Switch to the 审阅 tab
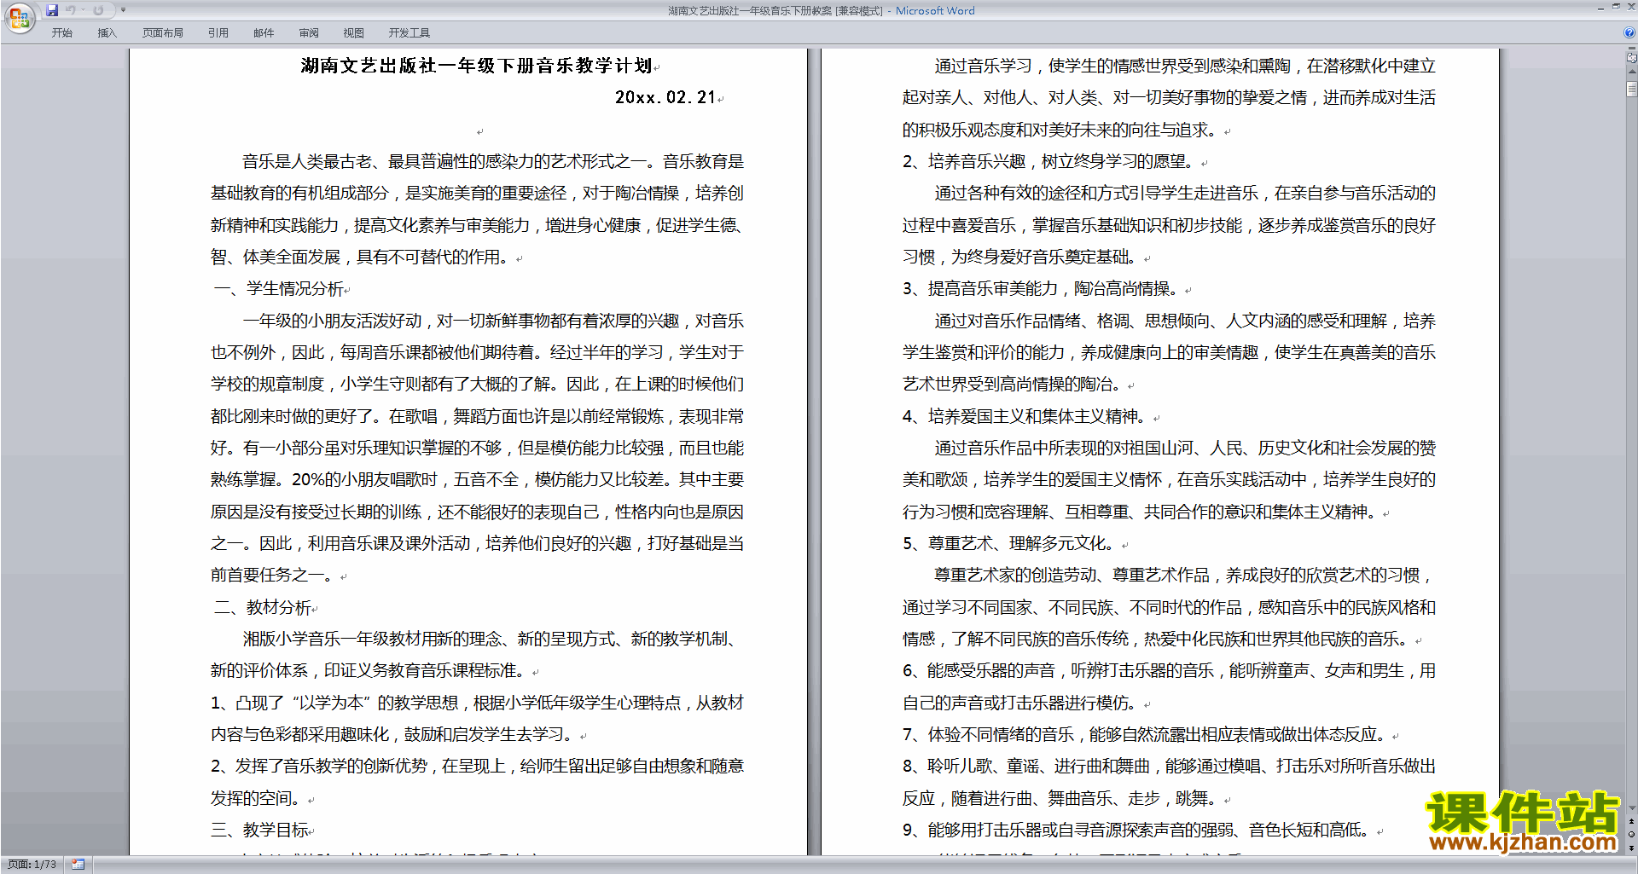 [x=309, y=33]
